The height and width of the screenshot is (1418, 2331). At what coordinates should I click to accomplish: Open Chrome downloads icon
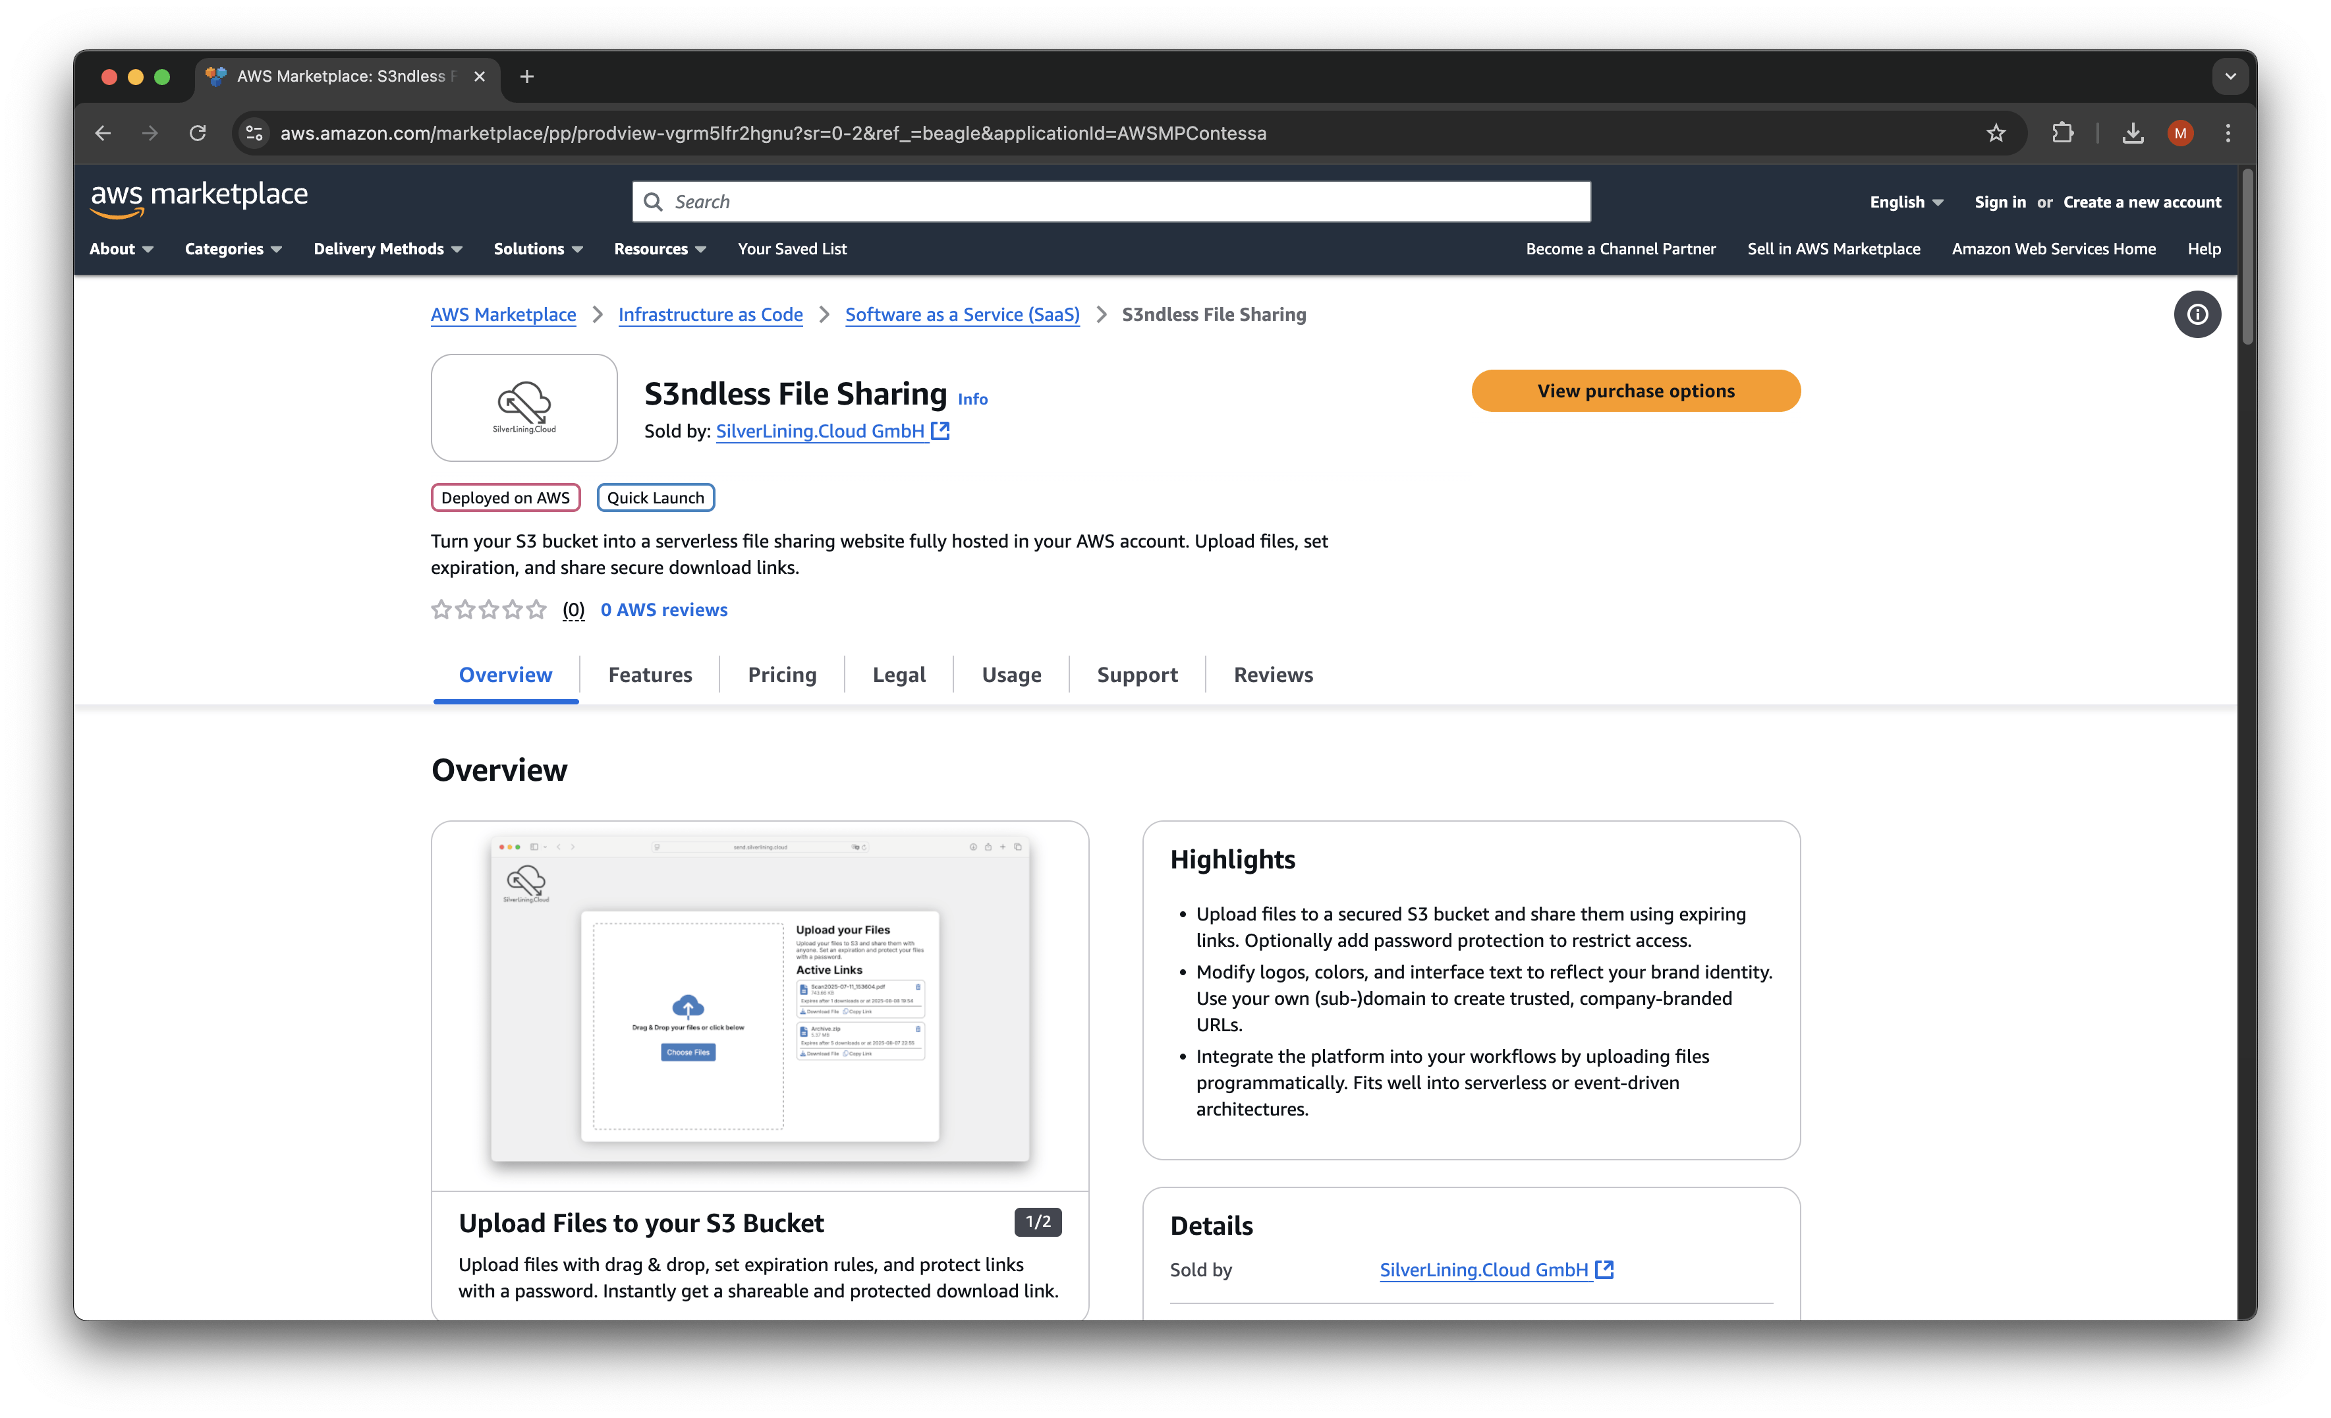(x=2132, y=133)
